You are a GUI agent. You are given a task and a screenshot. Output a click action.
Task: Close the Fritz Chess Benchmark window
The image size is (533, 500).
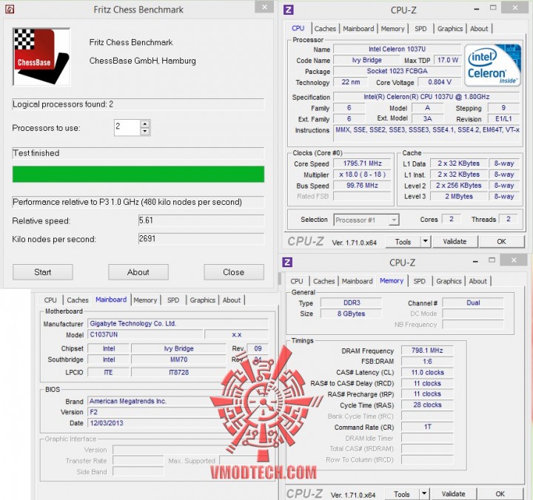click(x=264, y=7)
